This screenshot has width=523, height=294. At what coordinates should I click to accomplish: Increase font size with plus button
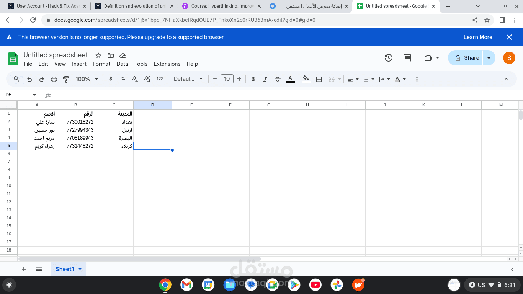coord(239,79)
